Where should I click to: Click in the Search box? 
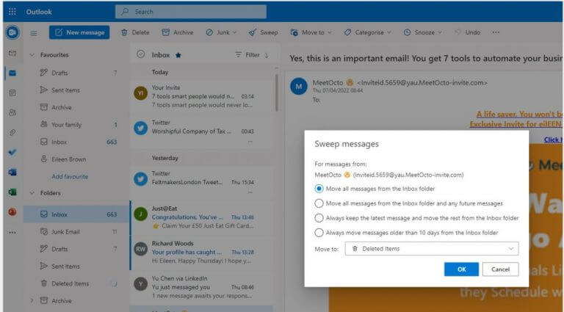(x=191, y=12)
